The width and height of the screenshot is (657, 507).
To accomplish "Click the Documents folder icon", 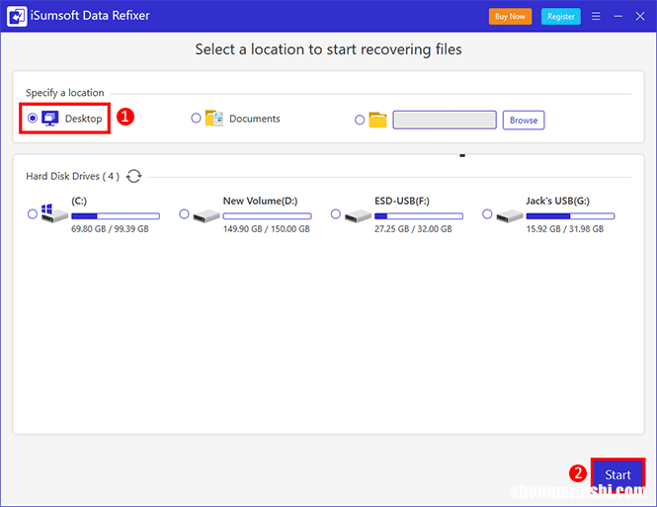I will coord(214,119).
